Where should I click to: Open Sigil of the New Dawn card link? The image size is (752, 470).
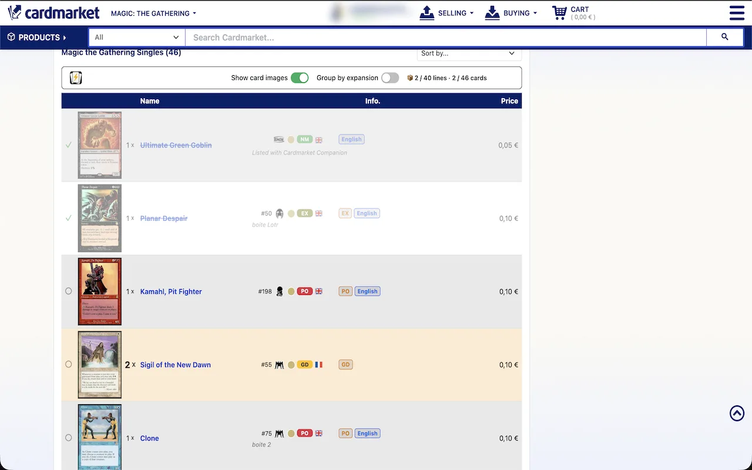[x=176, y=365]
